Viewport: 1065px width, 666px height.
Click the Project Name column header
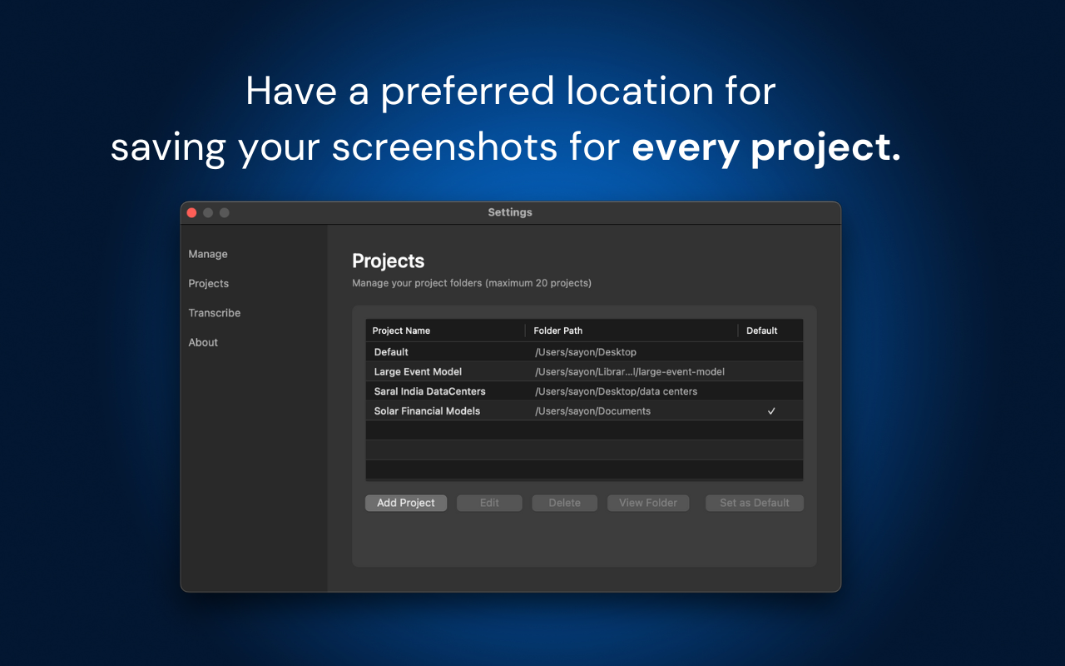coord(402,331)
